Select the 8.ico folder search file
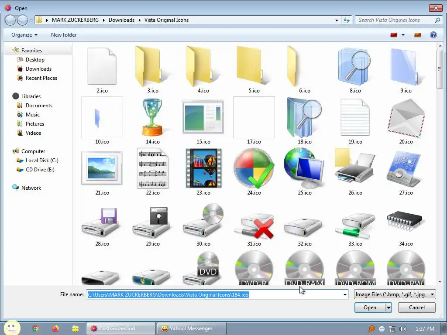 point(355,70)
